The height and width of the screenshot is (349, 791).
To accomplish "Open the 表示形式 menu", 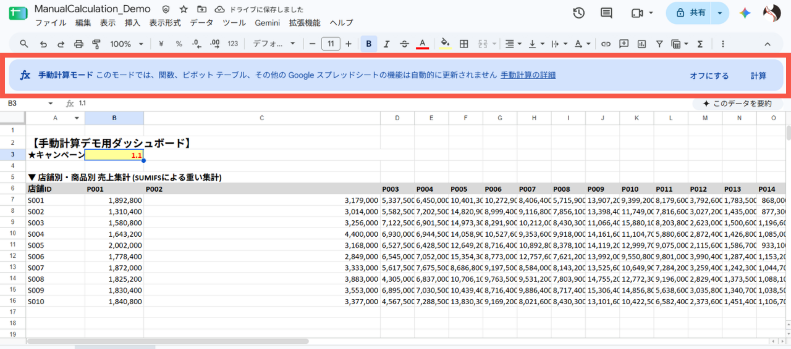I will (x=165, y=23).
